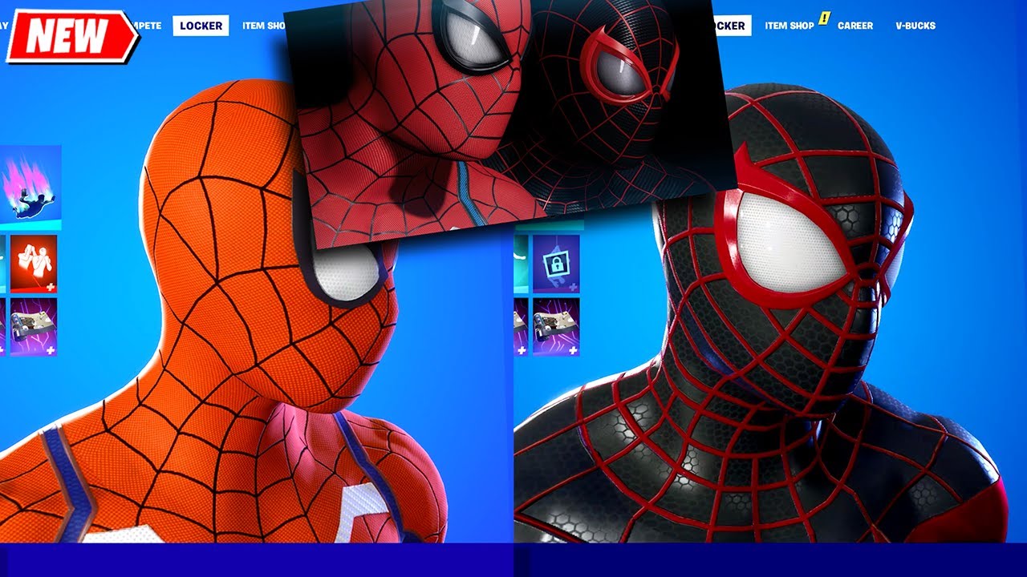1027x577 pixels.
Task: Switch to the CAREER tab
Action: (855, 26)
